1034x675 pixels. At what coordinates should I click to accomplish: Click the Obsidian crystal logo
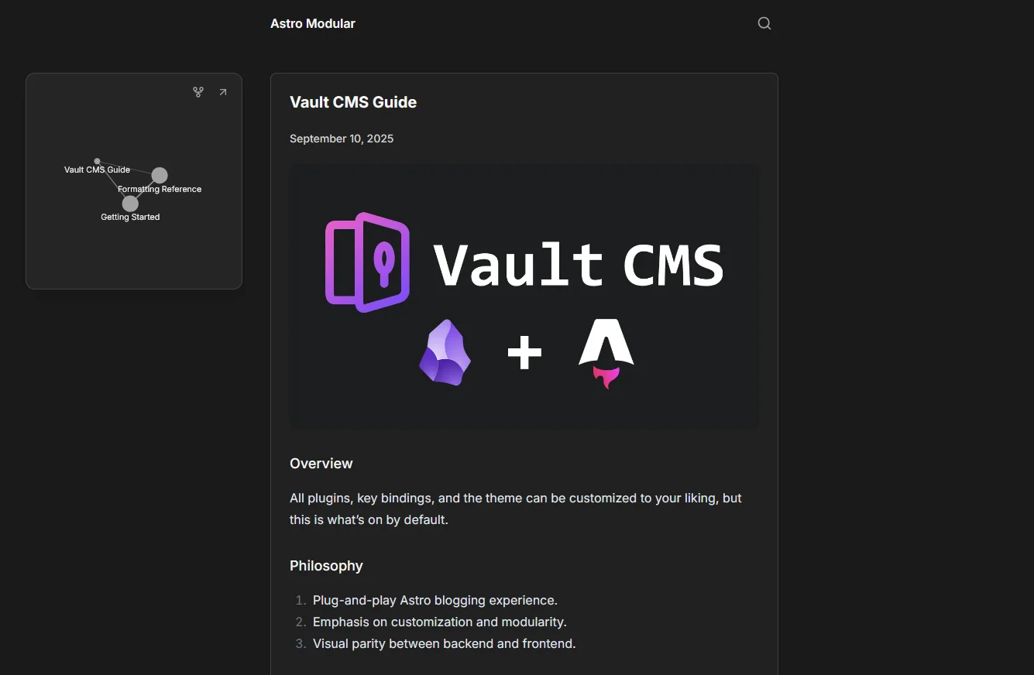point(445,352)
